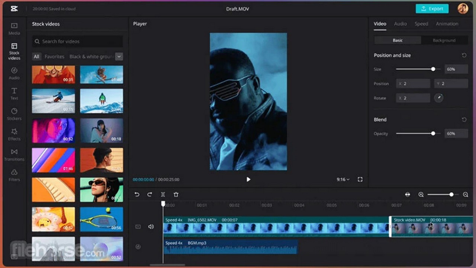Click the Opacity slider handle
The width and height of the screenshot is (476, 268).
[433, 133]
